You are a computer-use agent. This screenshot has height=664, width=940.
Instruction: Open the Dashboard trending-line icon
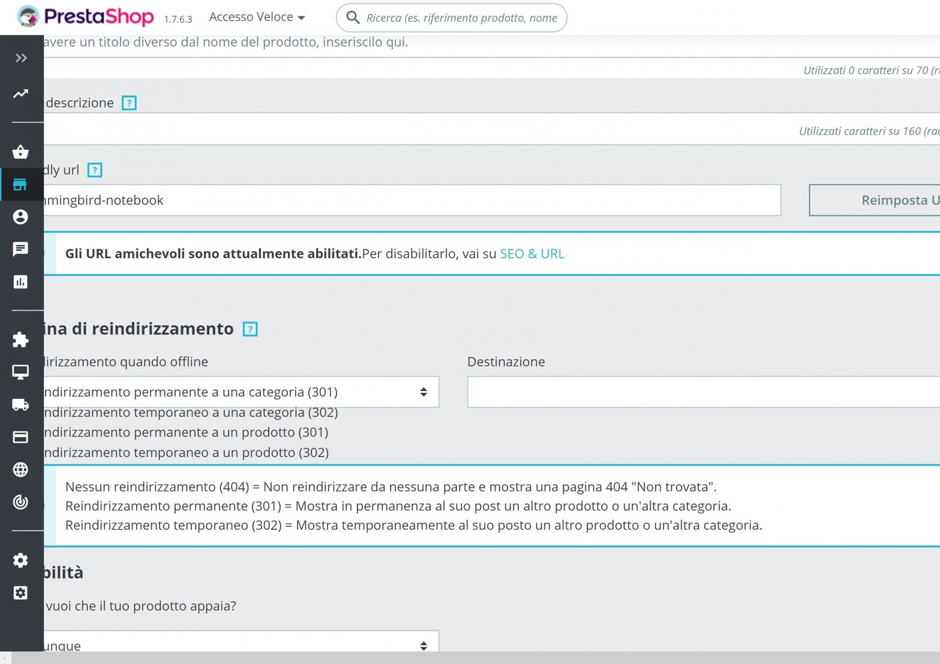[21, 93]
